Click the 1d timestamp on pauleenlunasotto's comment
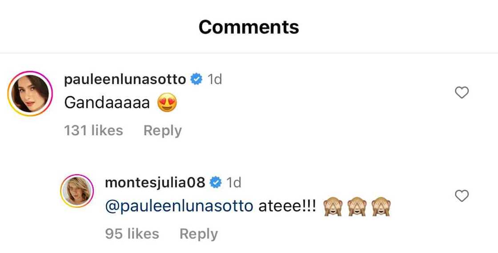This screenshot has width=498, height=253. (215, 79)
